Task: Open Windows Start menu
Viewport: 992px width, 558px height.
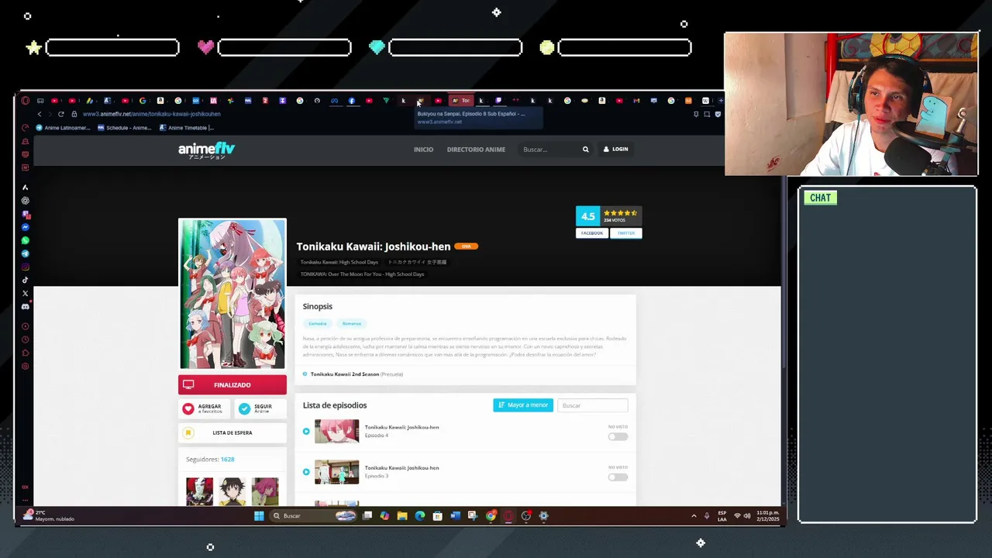Action: click(259, 515)
